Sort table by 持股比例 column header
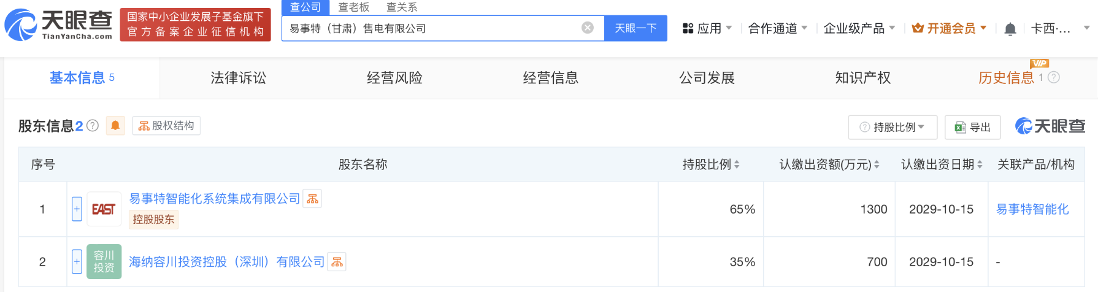The image size is (1098, 292). (737, 164)
